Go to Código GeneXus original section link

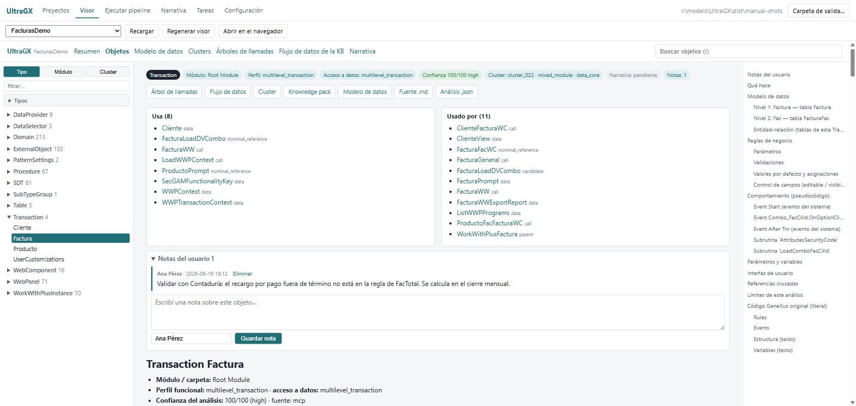(x=787, y=306)
